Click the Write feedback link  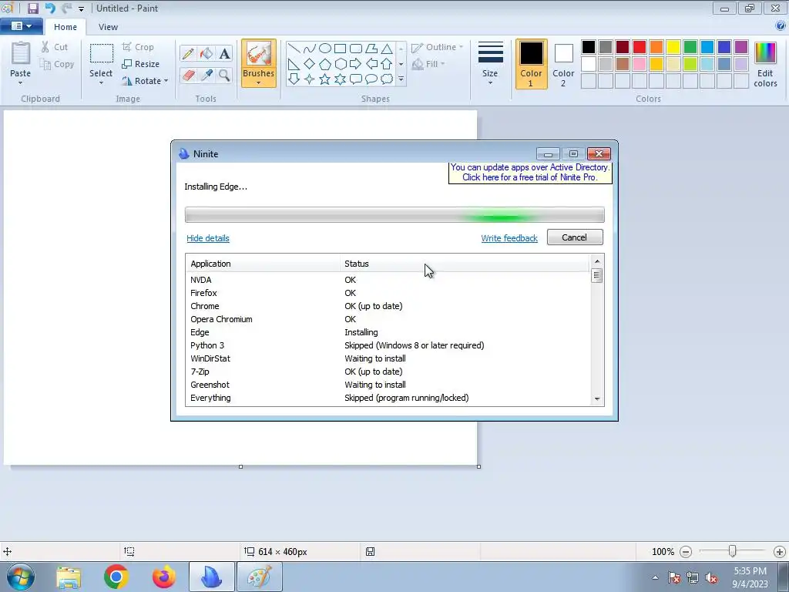[509, 238]
